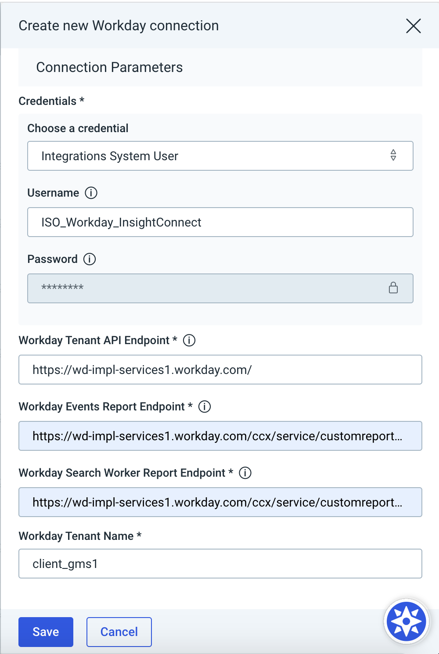This screenshot has height=654, width=439.
Task: Open the floating compass help widget
Action: click(x=406, y=621)
